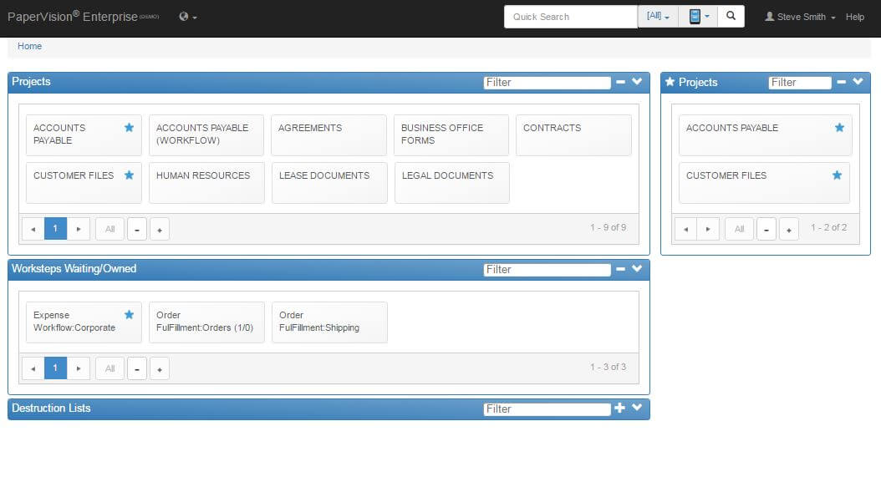Image resolution: width=881 pixels, height=477 pixels.
Task: Click All in Worksteps pager
Action: (109, 368)
